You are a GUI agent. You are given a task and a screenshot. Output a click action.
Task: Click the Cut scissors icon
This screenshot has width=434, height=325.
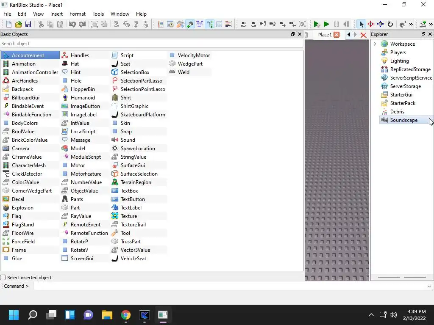pos(41,24)
